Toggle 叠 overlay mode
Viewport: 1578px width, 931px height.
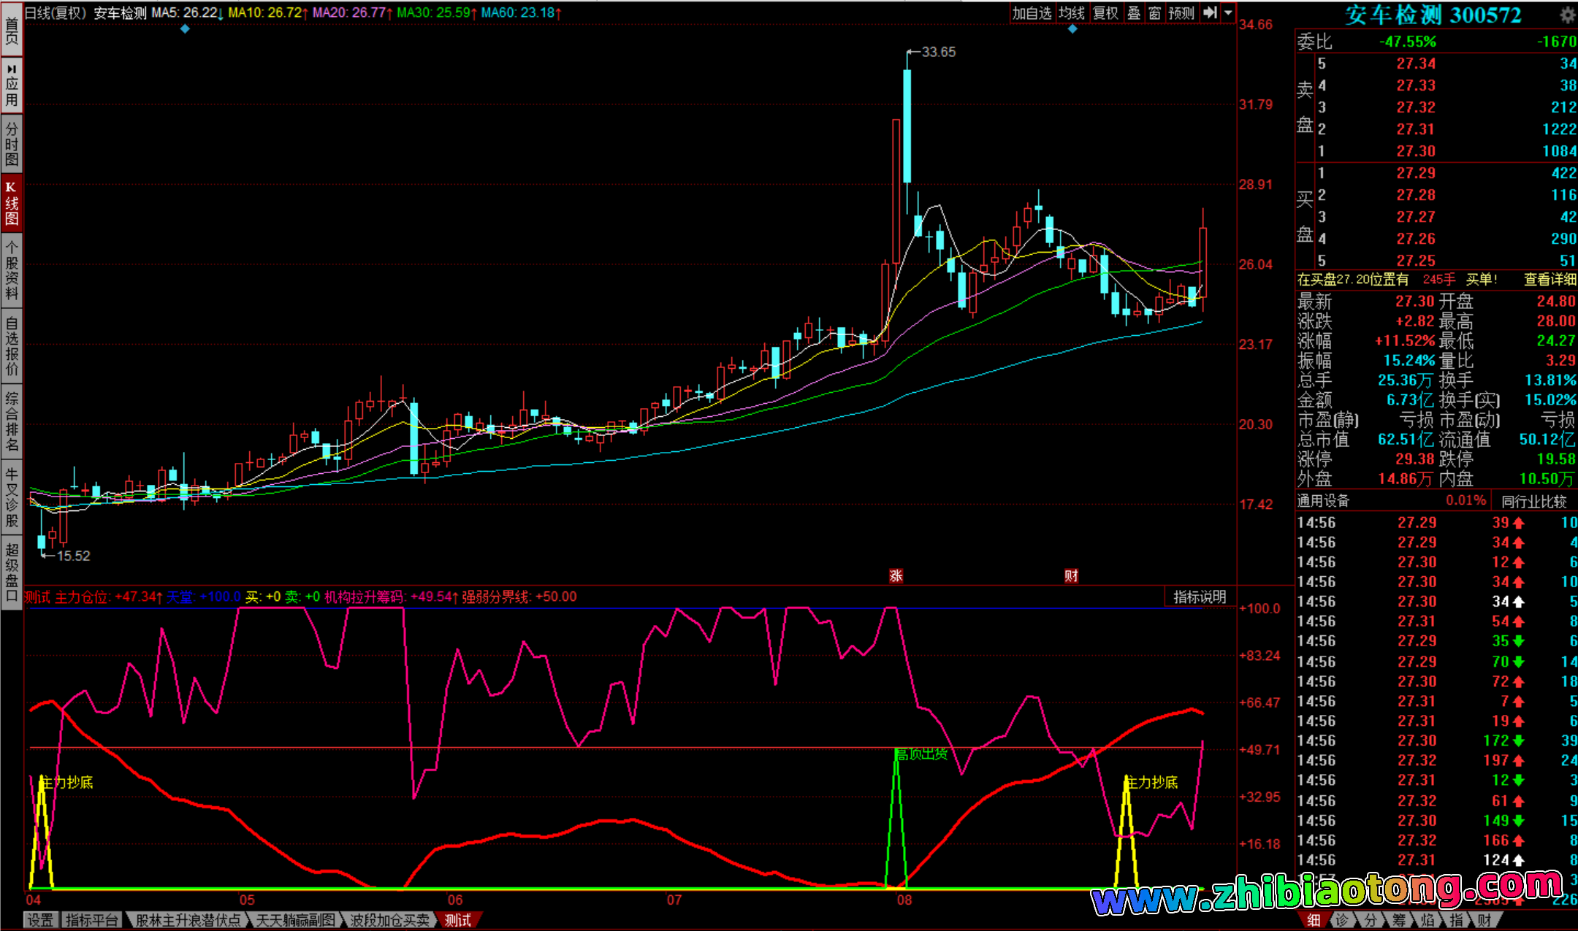coord(1134,12)
